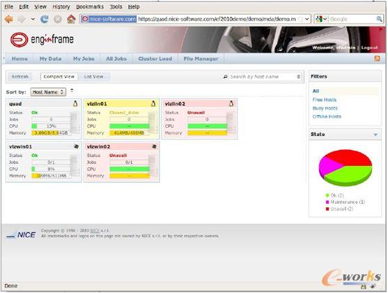Image resolution: width=388 pixels, height=293 pixels.
Task: Switch to Compact View
Action: point(59,77)
